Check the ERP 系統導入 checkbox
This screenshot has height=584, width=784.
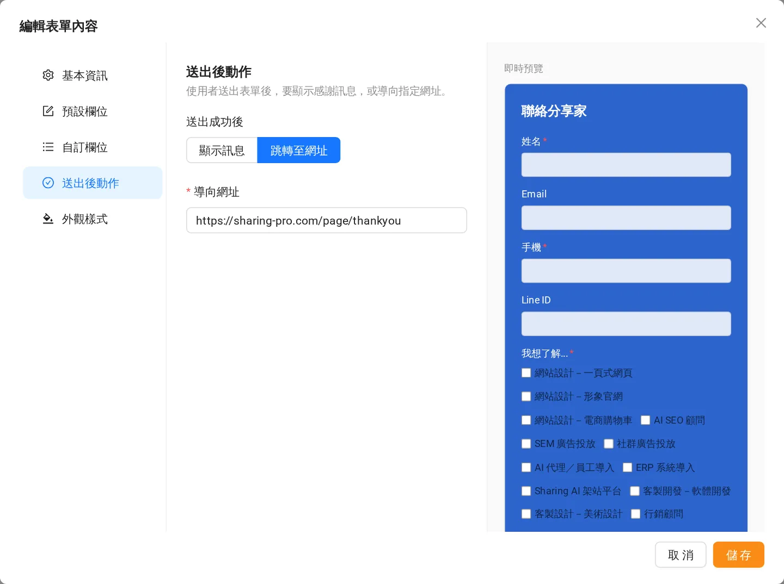(x=627, y=468)
